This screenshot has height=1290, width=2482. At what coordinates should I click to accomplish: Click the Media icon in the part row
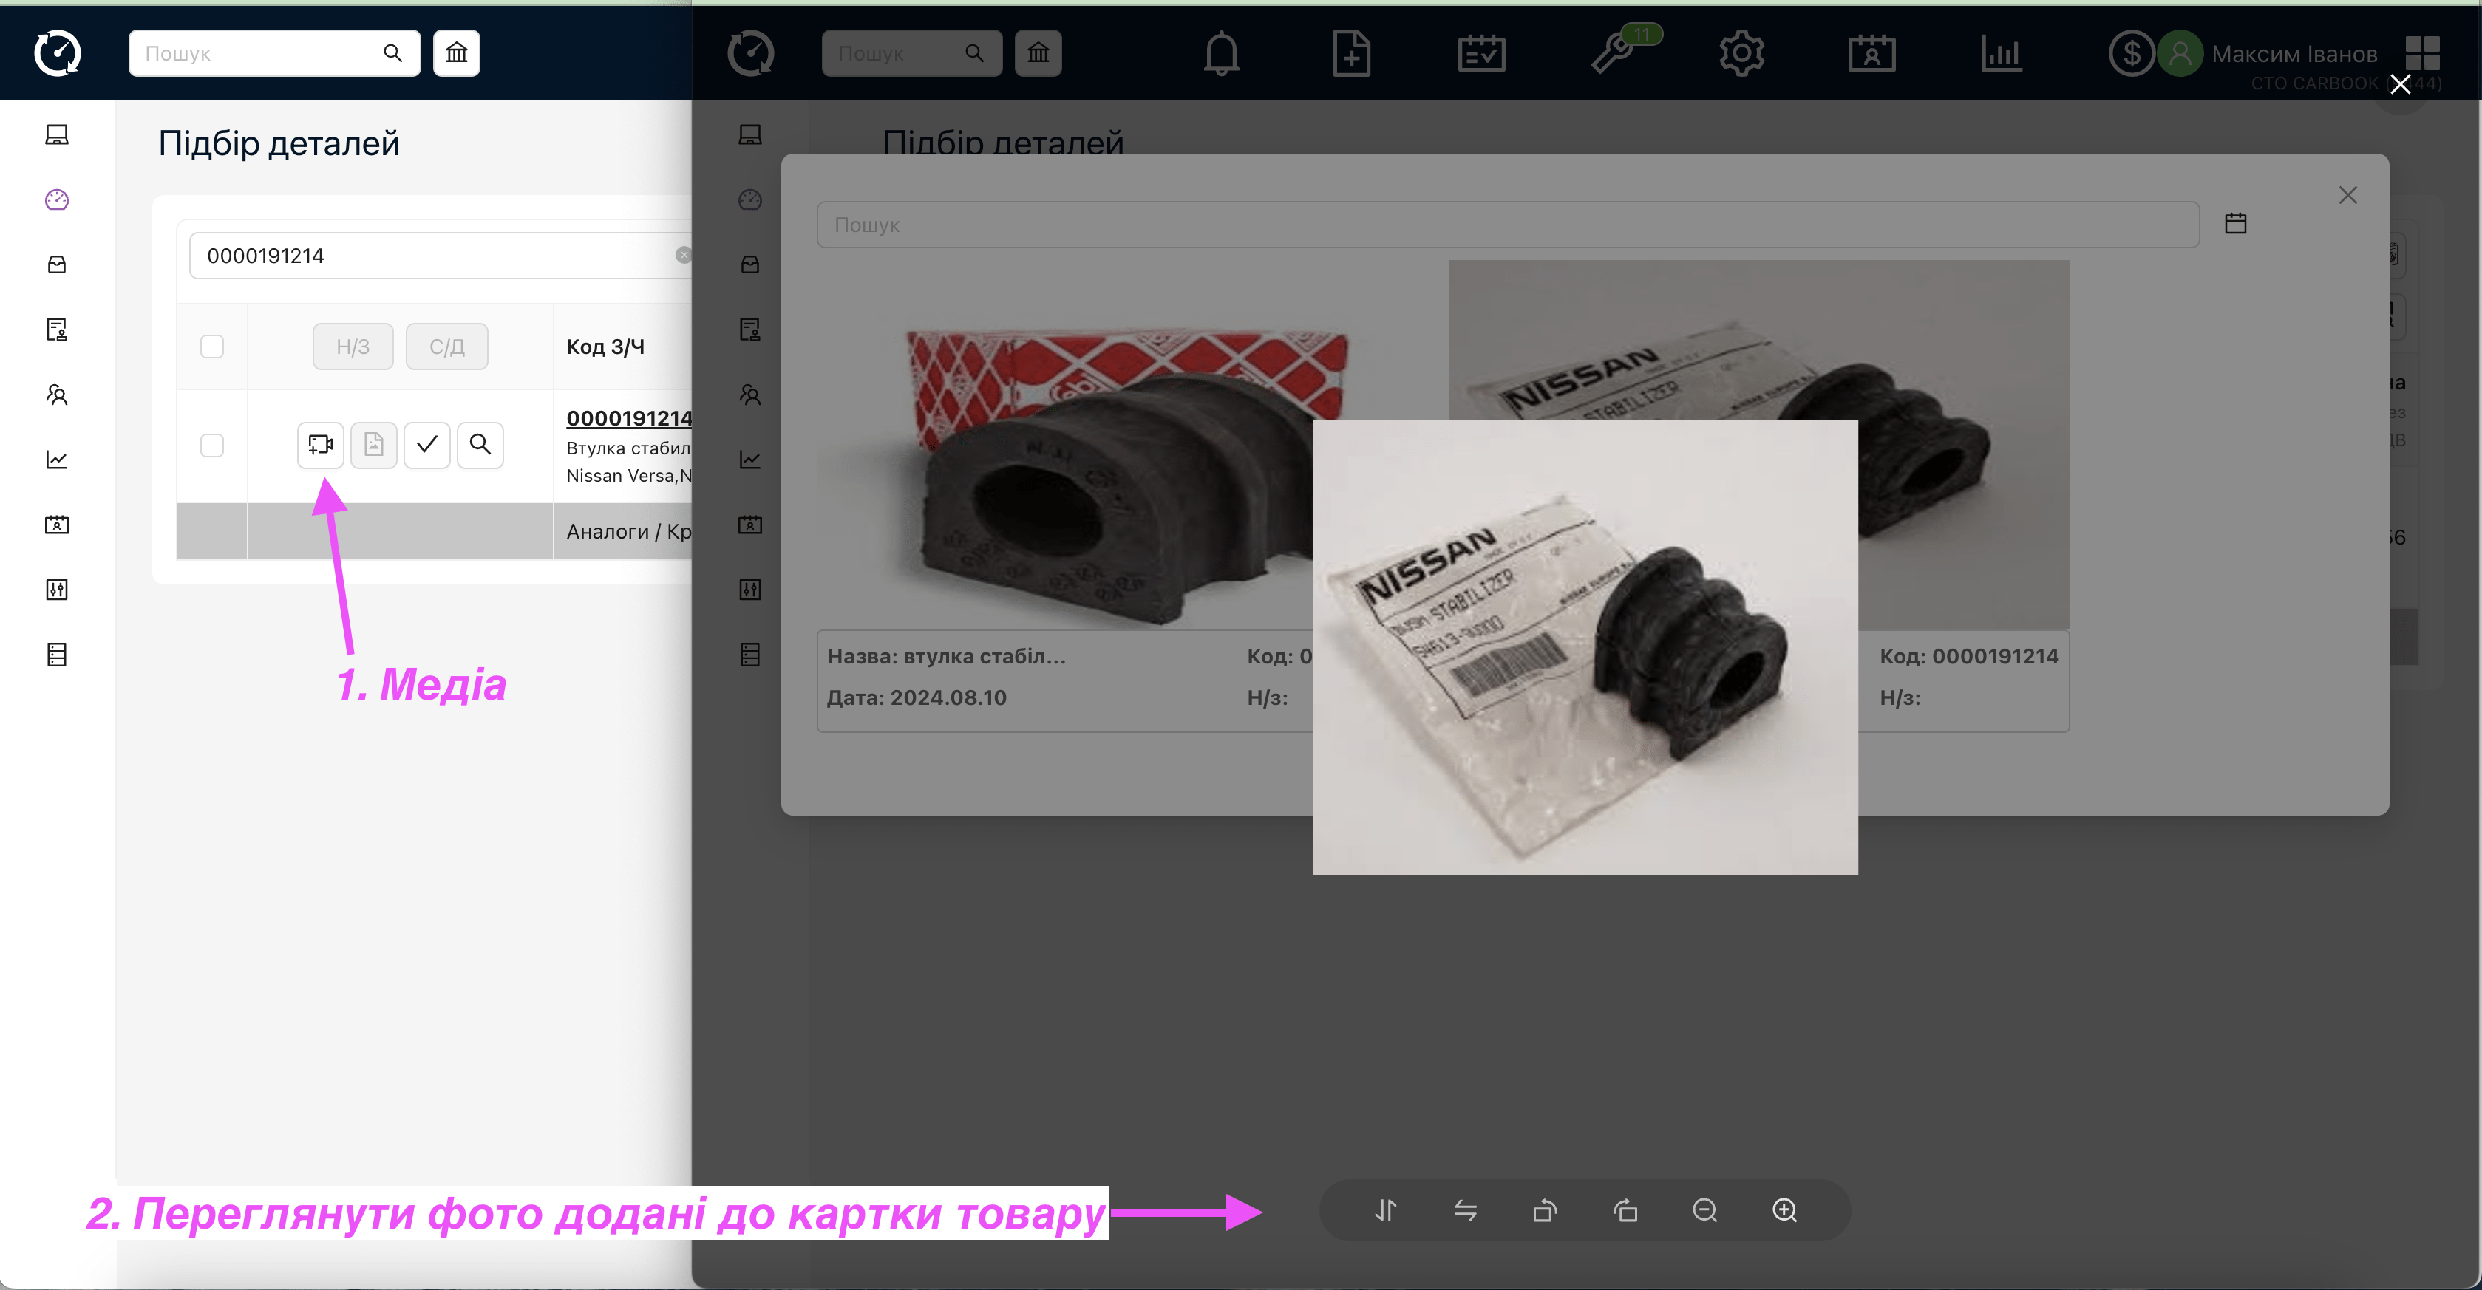(x=320, y=445)
